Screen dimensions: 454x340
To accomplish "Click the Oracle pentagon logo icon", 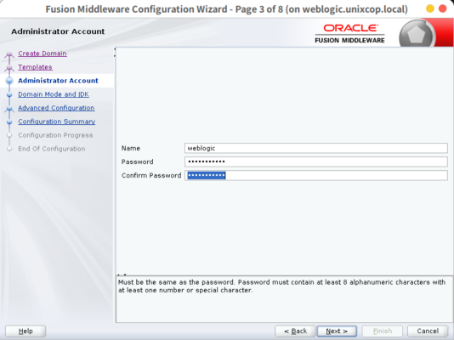I will coord(417,35).
